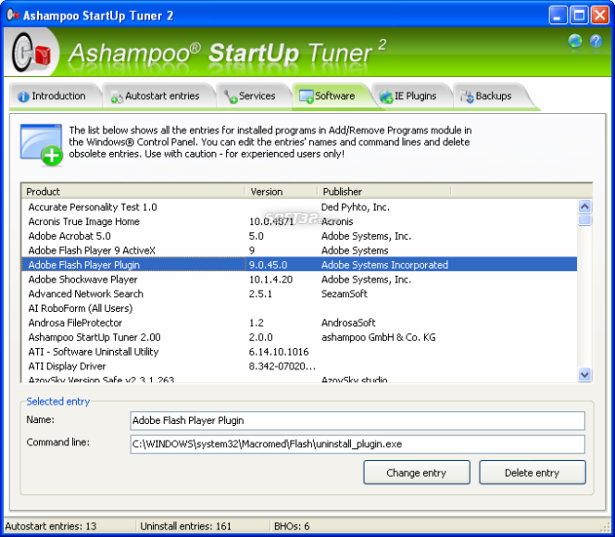
Task: Open help via the blue question mark icon
Action: [596, 41]
